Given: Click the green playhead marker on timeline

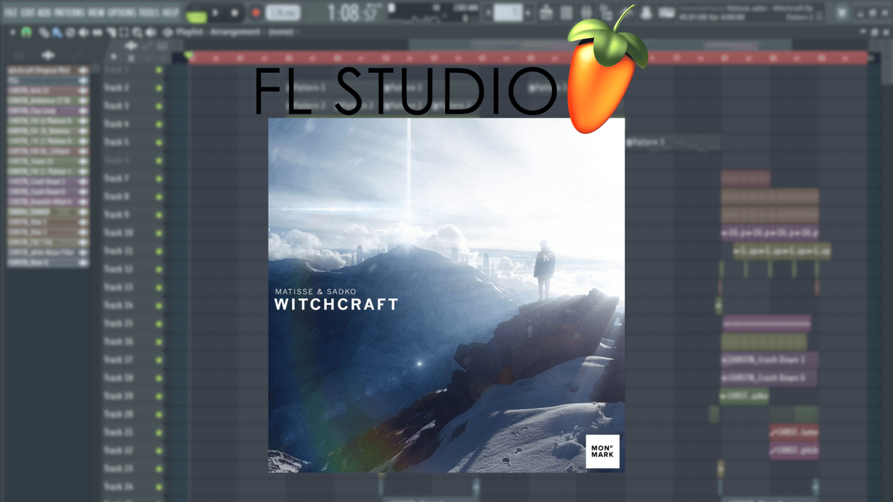Looking at the screenshot, I should click(x=189, y=55).
